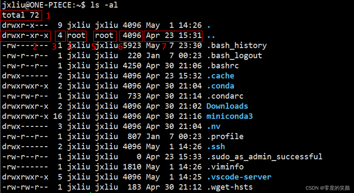The image size is (354, 193).
Task: Click the size '4250' of .bashrc
Action: point(132,66)
